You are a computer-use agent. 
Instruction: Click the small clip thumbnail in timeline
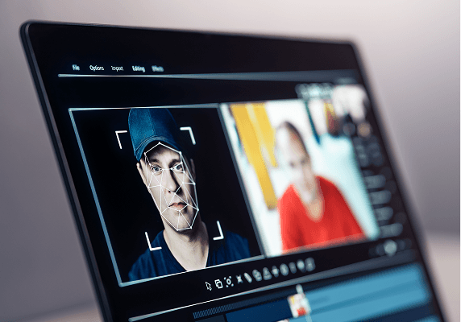coord(299,305)
